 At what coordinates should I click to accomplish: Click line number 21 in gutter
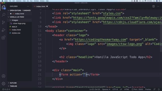point(40,75)
